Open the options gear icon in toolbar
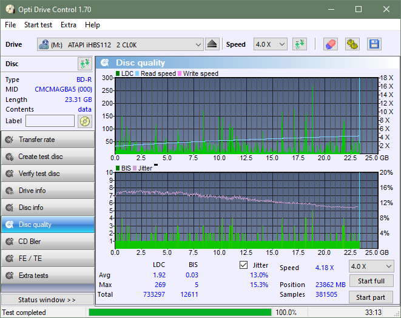The width and height of the screenshot is (401, 318). [x=352, y=44]
